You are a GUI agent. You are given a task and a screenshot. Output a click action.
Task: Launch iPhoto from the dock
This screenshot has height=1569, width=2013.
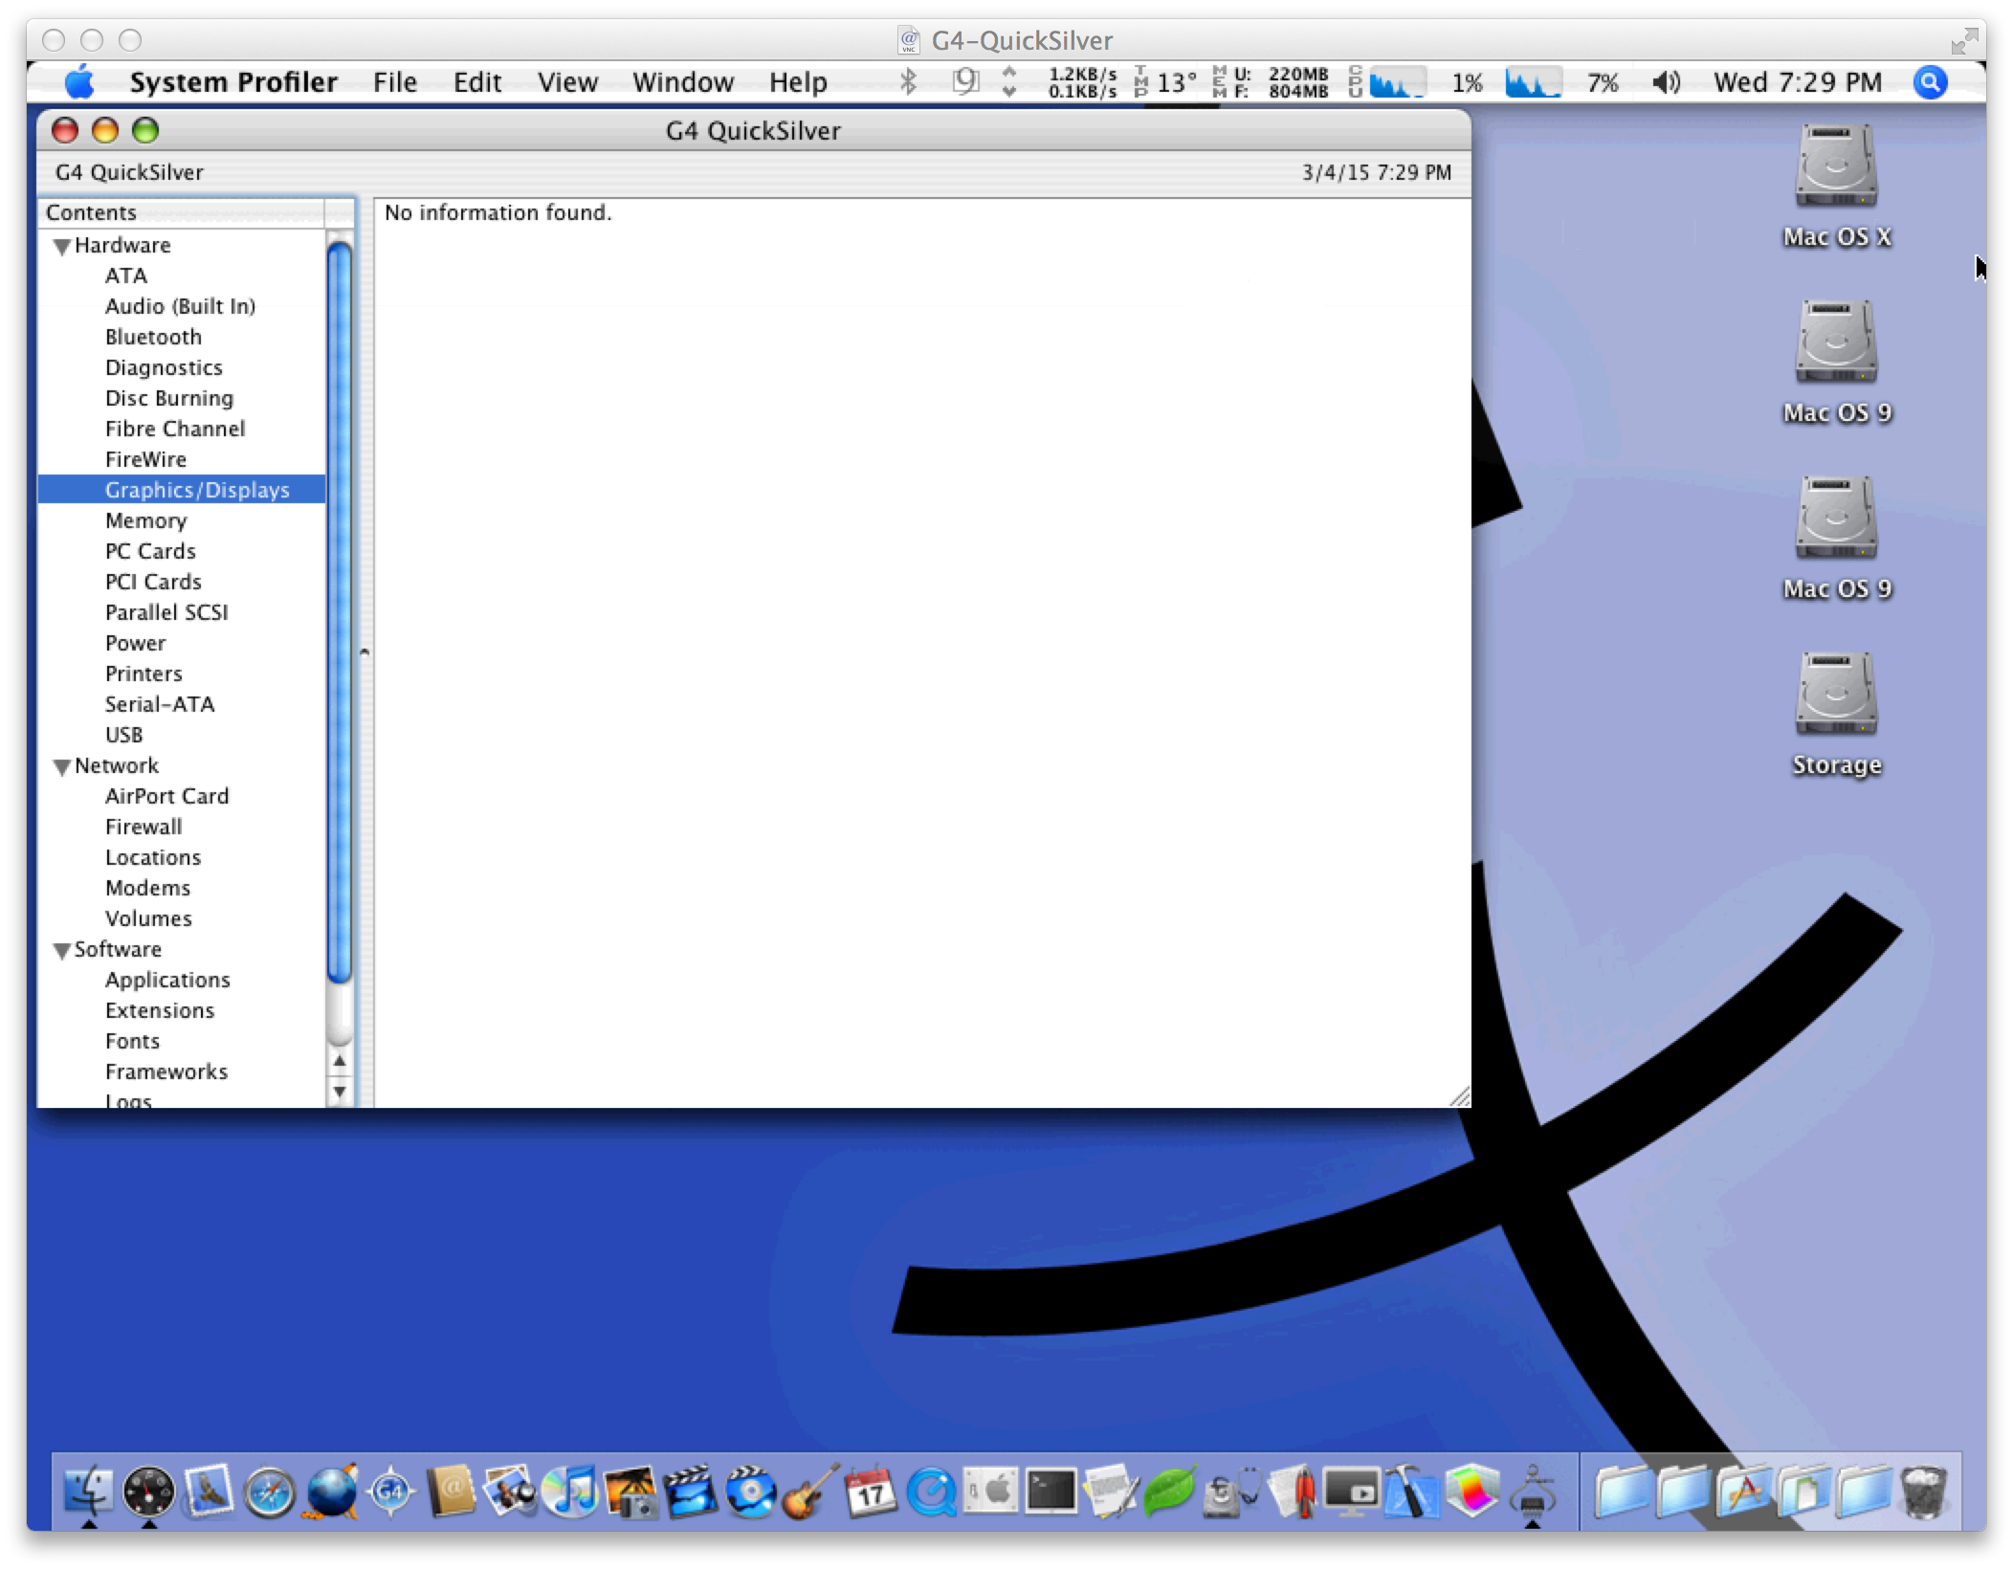coord(510,1491)
